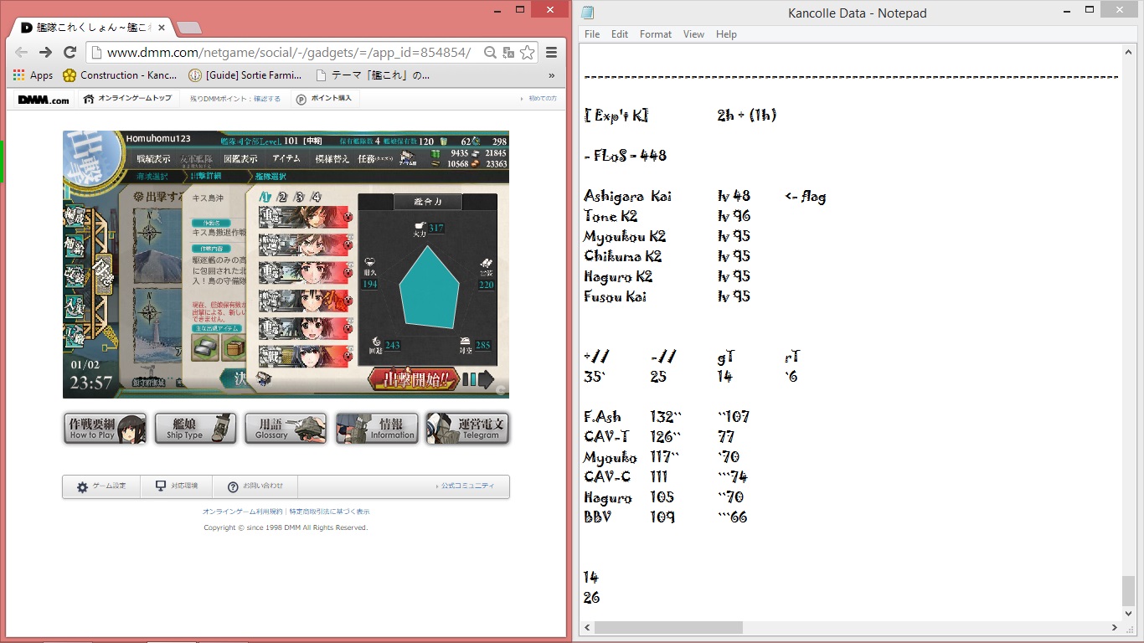1144x643 pixels.
Task: Click the last battleship banner in fleet
Action: click(x=303, y=357)
